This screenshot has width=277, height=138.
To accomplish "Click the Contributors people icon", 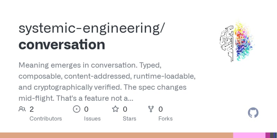I will coord(22,109).
